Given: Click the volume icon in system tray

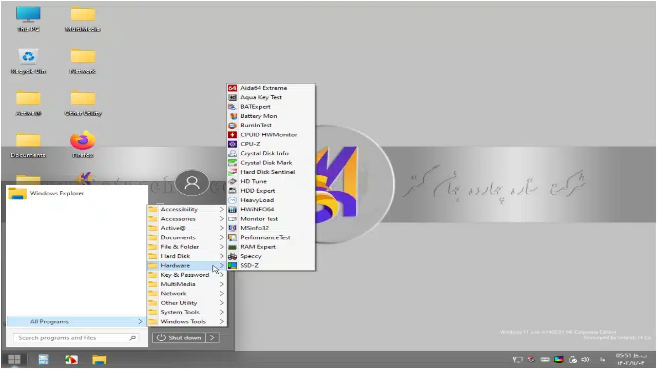Looking at the screenshot, I should [x=585, y=360].
